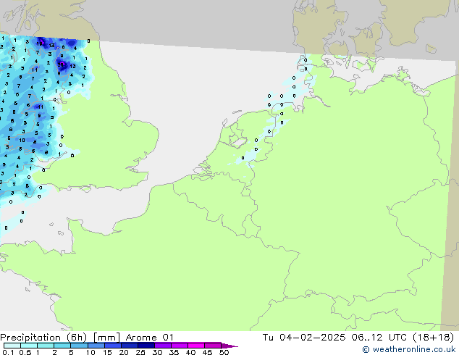Click the '45' legend scale label
Viewport: 459px width, 355px height.
(207, 352)
